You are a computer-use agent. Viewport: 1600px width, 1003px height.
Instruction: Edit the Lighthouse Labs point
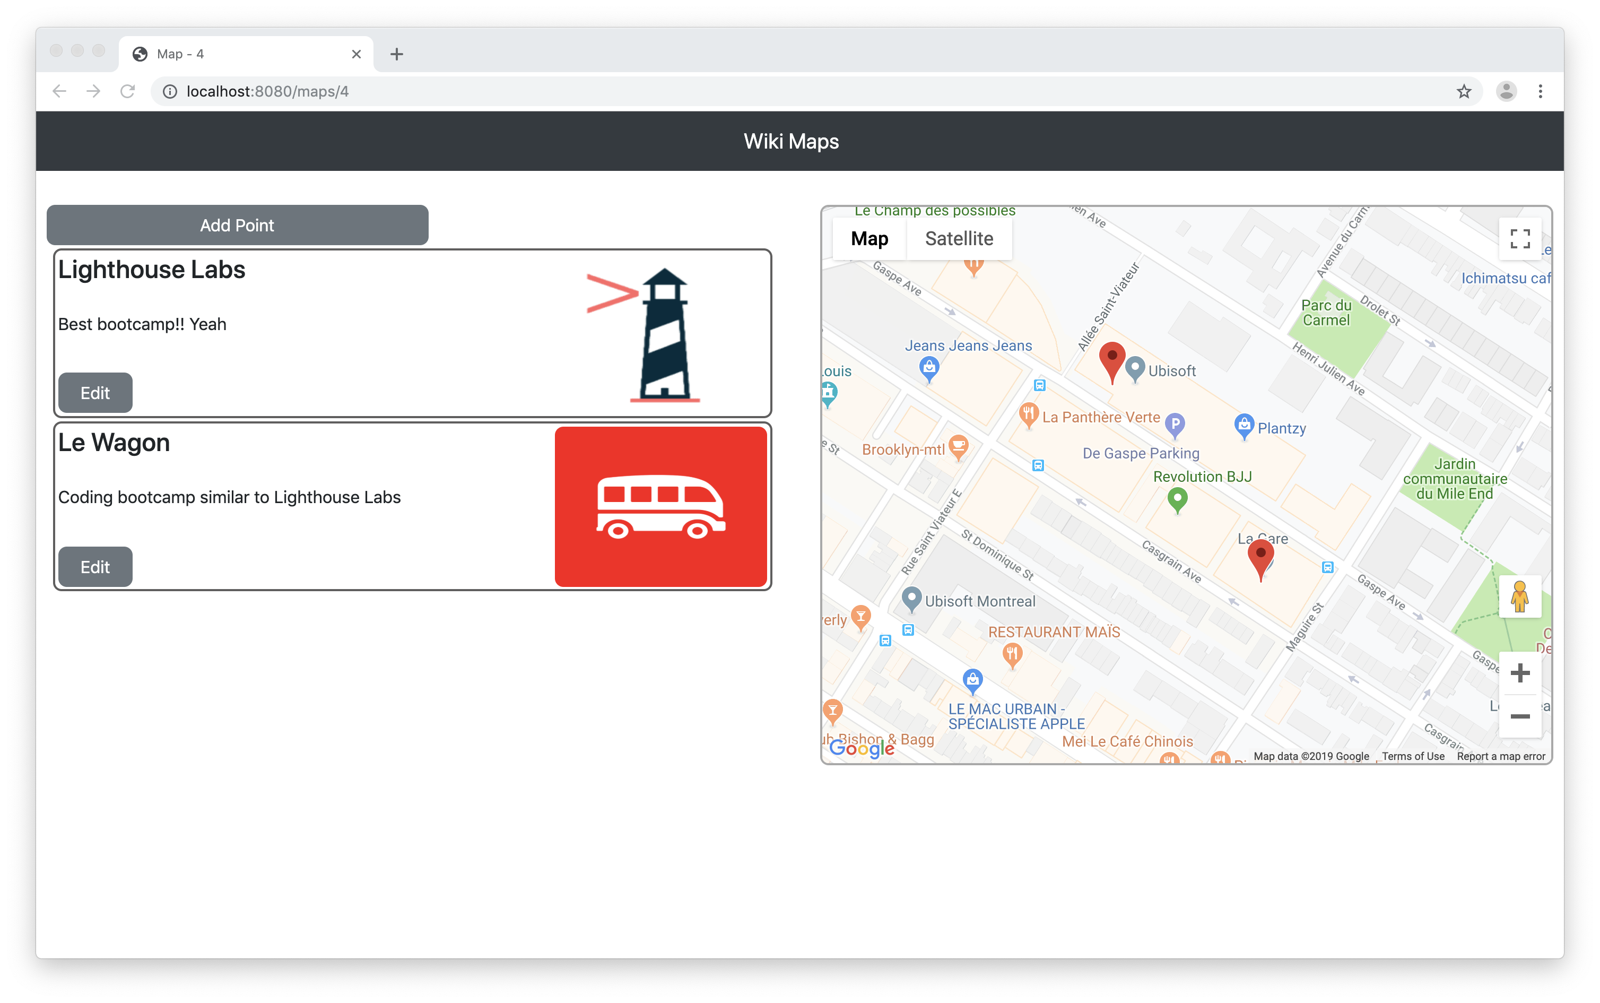(x=95, y=393)
